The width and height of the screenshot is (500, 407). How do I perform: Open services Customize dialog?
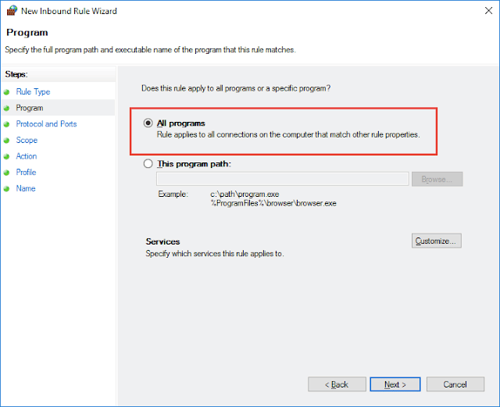coord(436,241)
